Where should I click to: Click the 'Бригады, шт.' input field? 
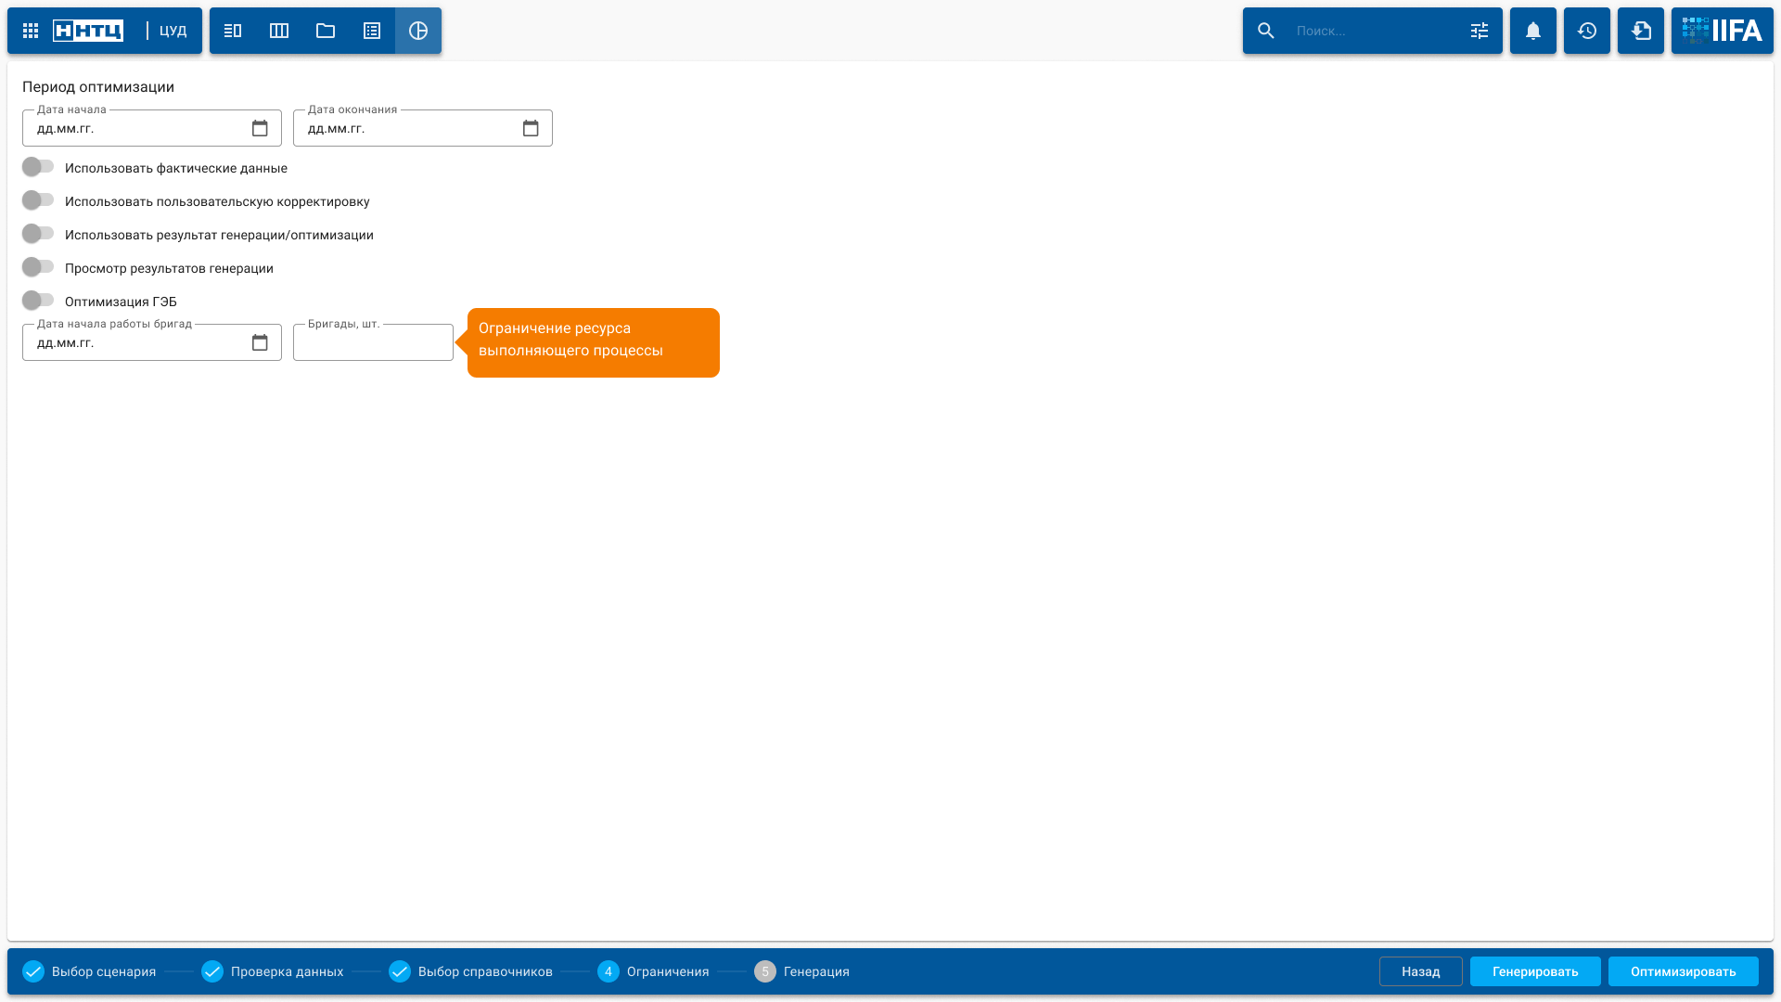tap(373, 343)
